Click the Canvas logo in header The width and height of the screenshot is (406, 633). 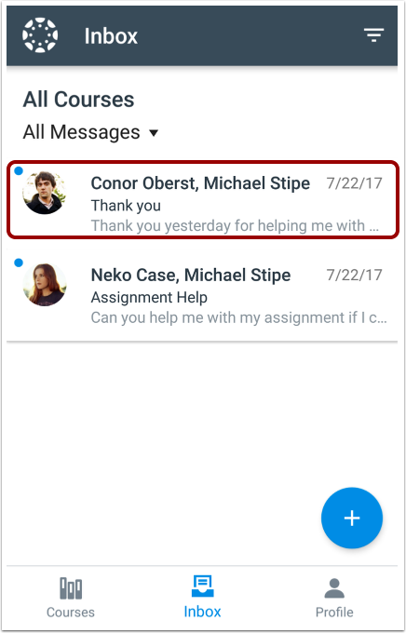[x=40, y=35]
